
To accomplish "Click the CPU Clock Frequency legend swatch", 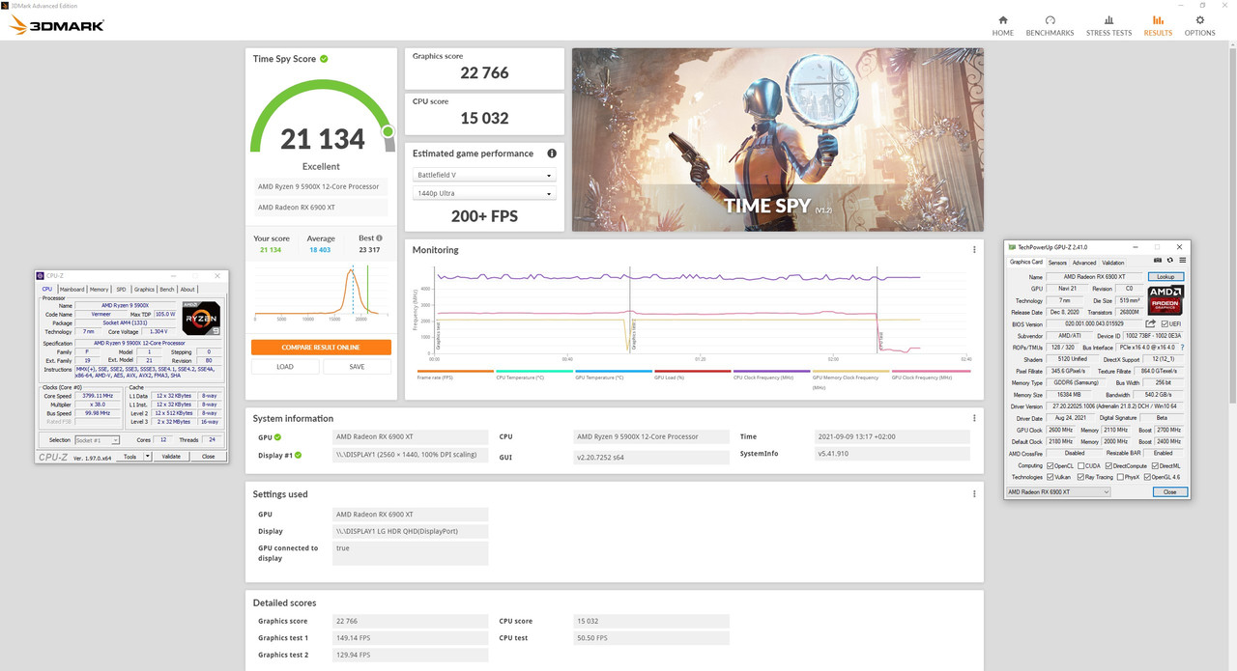I will pos(772,371).
